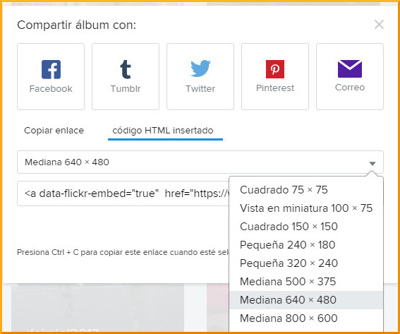Screen dimensions: 400x334
Task: Click the embed code text field
Action: (x=123, y=193)
